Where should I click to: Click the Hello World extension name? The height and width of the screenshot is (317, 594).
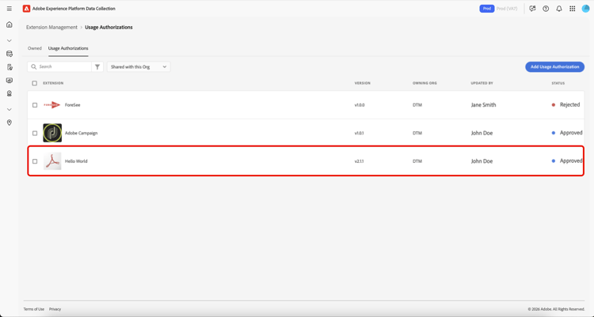[76, 161]
